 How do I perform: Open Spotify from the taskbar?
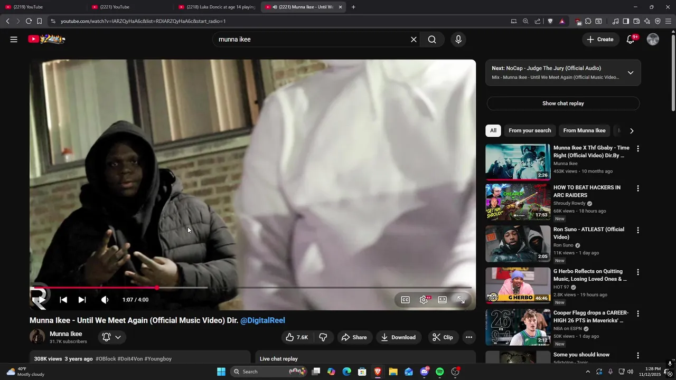pos(440,372)
